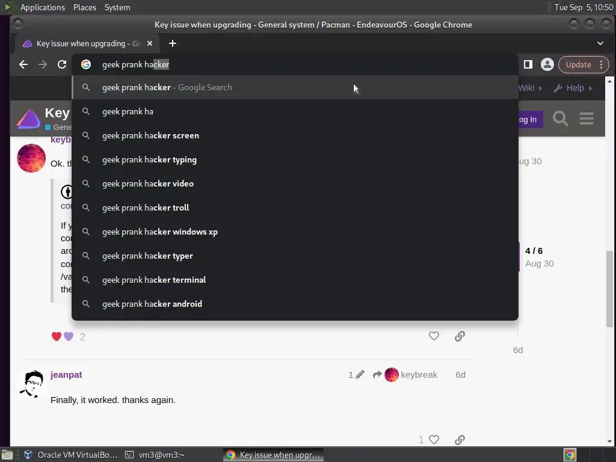The image size is (616, 462).
Task: Choose suggestion 'geek prank hacker typing'
Action: 295,159
